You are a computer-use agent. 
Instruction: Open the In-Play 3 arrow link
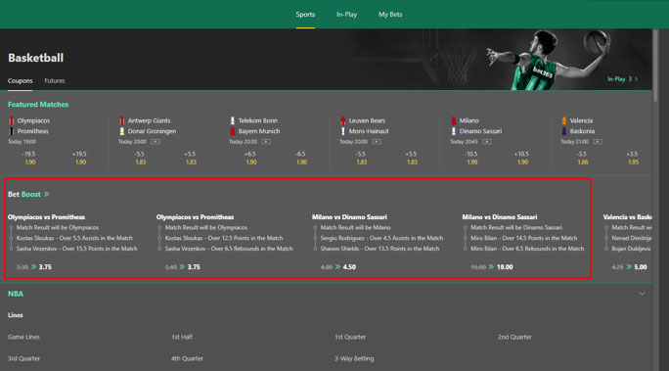(622, 79)
